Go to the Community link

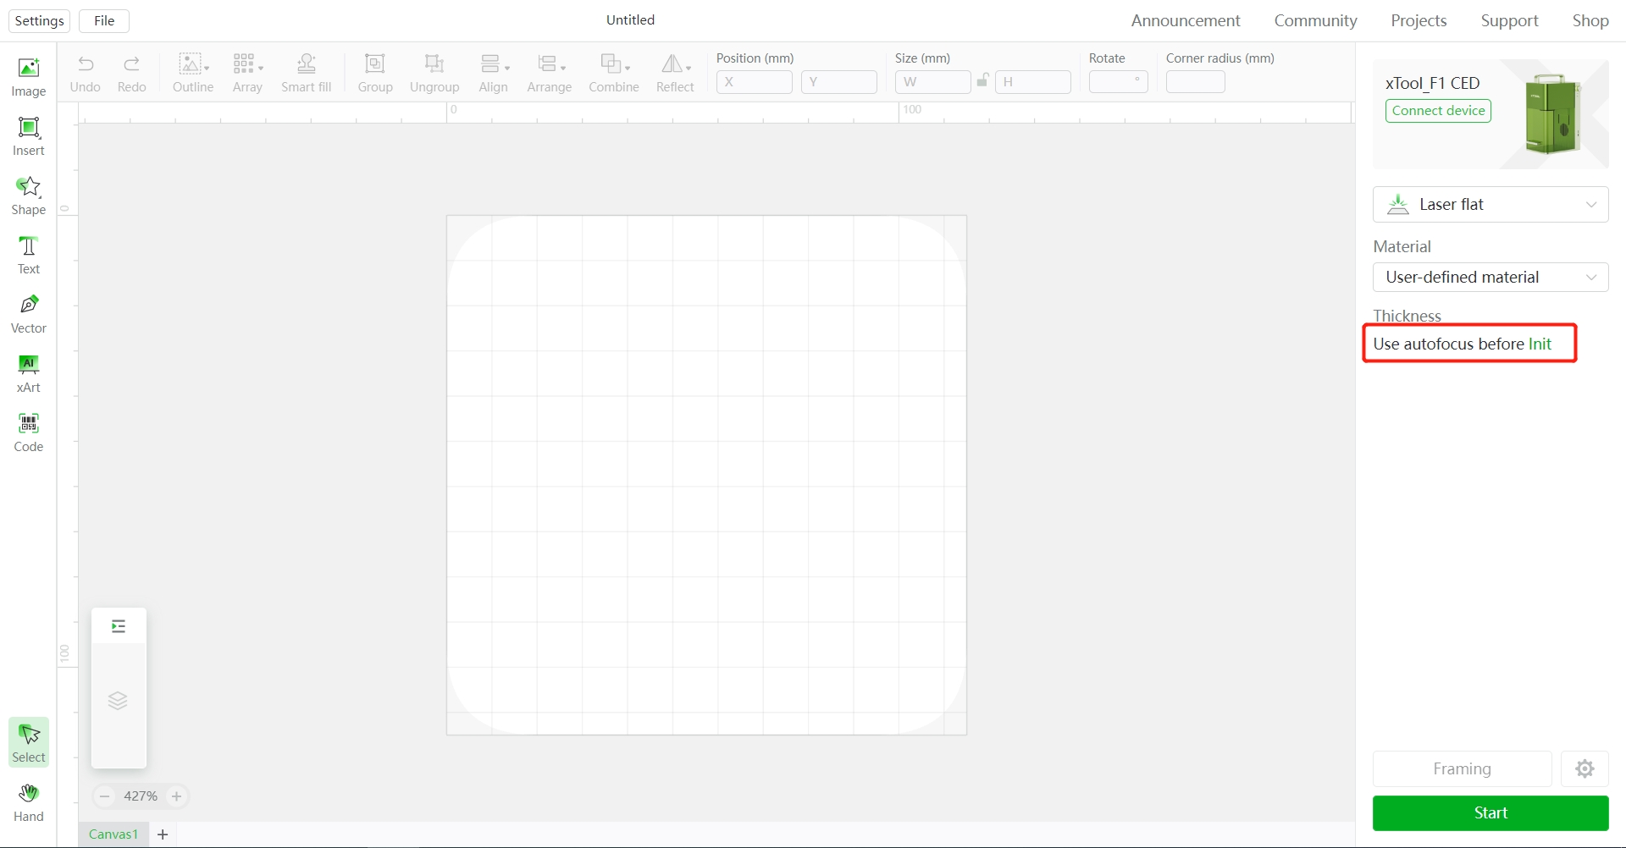tap(1315, 21)
